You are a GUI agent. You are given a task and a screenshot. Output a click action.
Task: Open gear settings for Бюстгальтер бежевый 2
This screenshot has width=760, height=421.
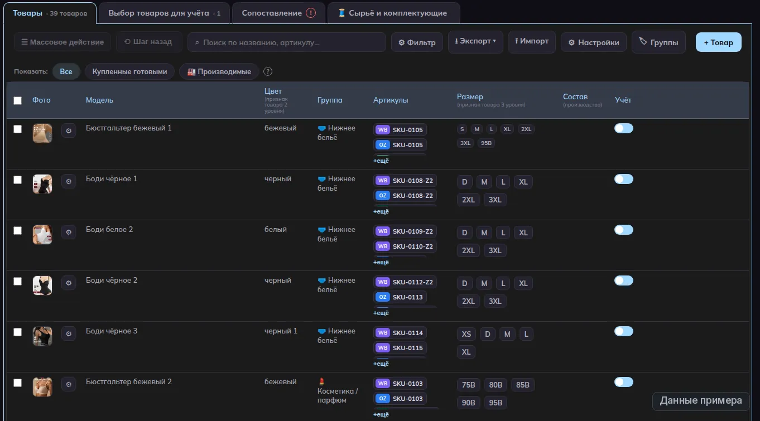[69, 384]
